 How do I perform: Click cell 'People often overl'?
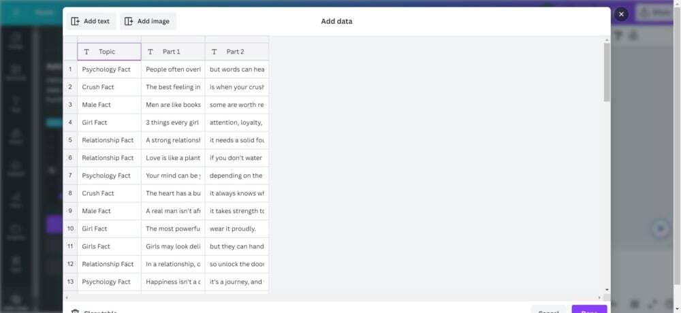(173, 69)
